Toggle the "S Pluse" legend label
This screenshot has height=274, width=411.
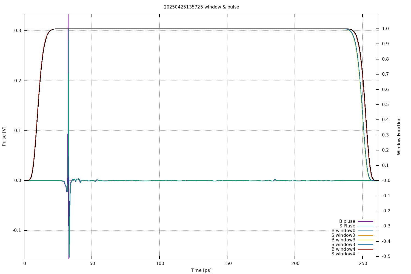[x=347, y=226]
